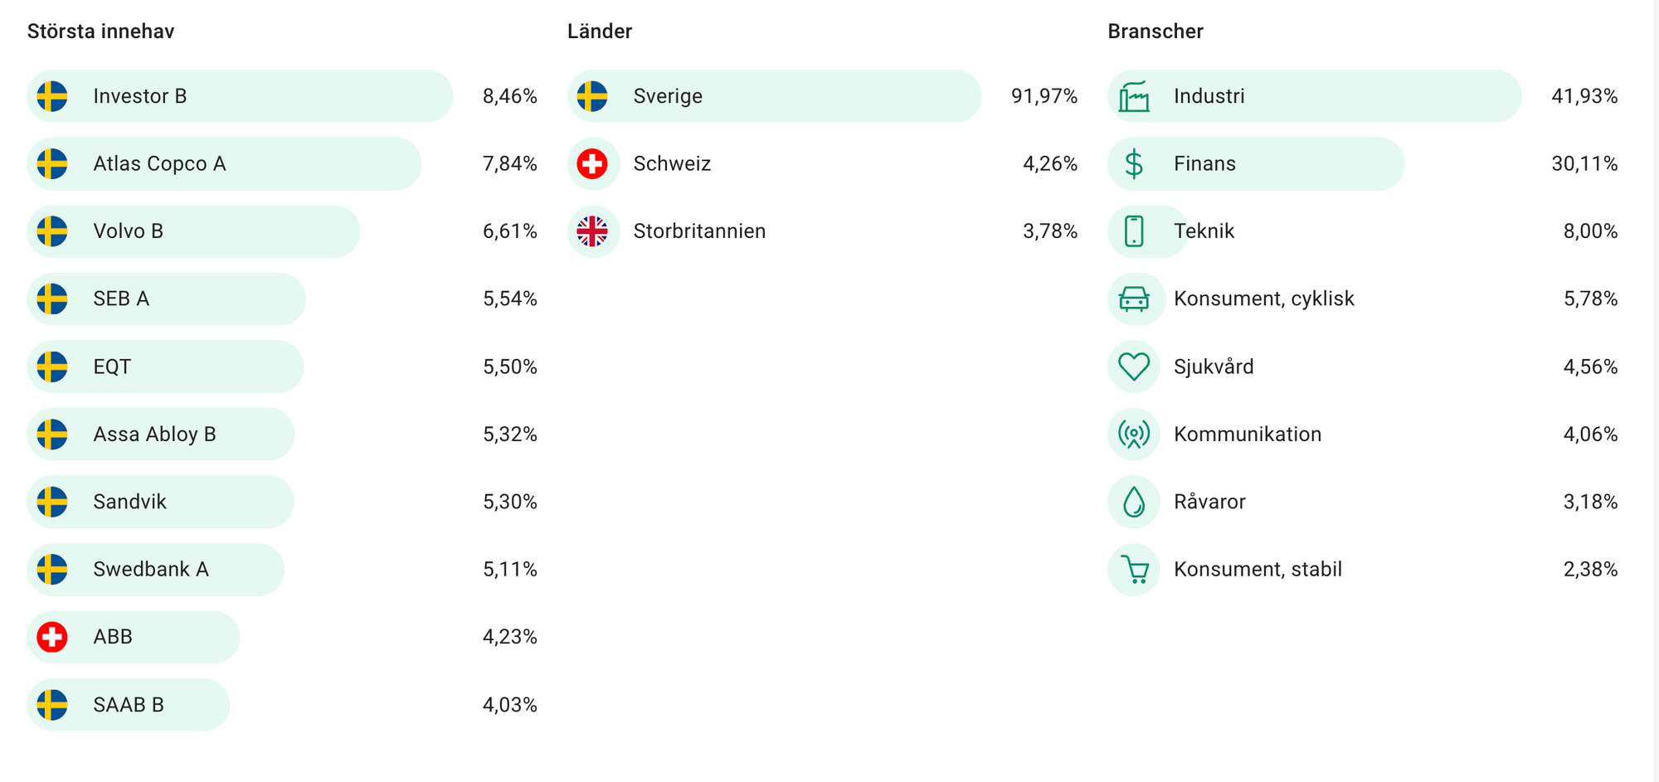Click the UK flag beside Storbritannien
1659x782 pixels.
point(592,231)
